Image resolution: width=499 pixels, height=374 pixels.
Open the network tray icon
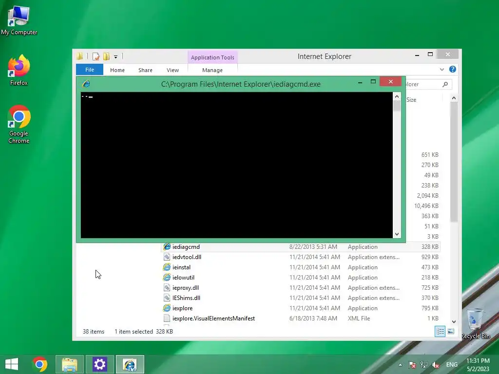point(423,364)
